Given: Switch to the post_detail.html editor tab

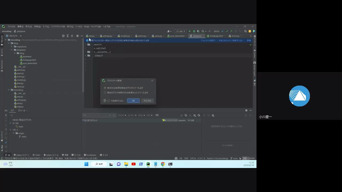Looking at the screenshot, I should click(177, 36).
